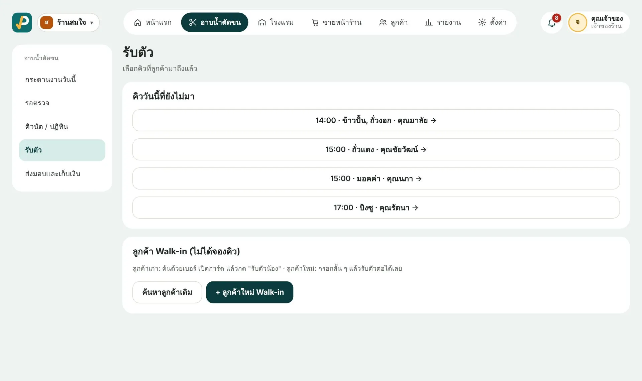Click the orange ส shop avatar
642x381 pixels.
46,22
